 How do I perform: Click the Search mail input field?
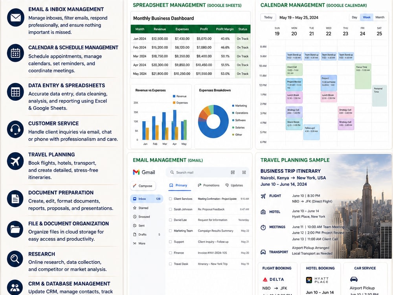(x=207, y=172)
